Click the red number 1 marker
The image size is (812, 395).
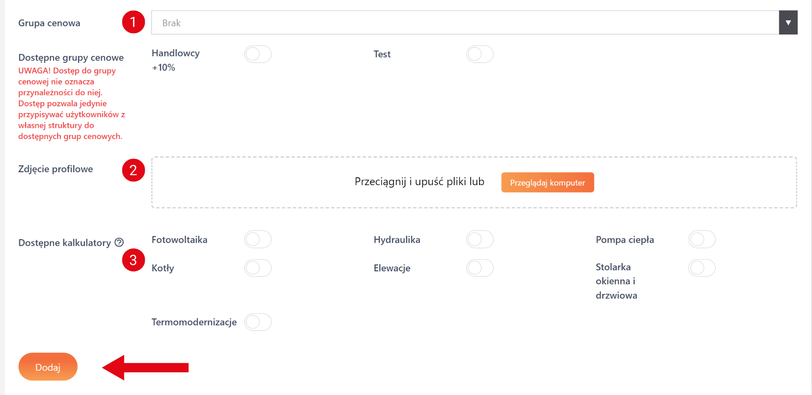pyautogui.click(x=133, y=22)
